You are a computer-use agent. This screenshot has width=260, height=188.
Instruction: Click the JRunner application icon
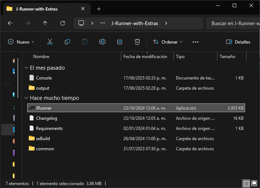click(x=32, y=108)
